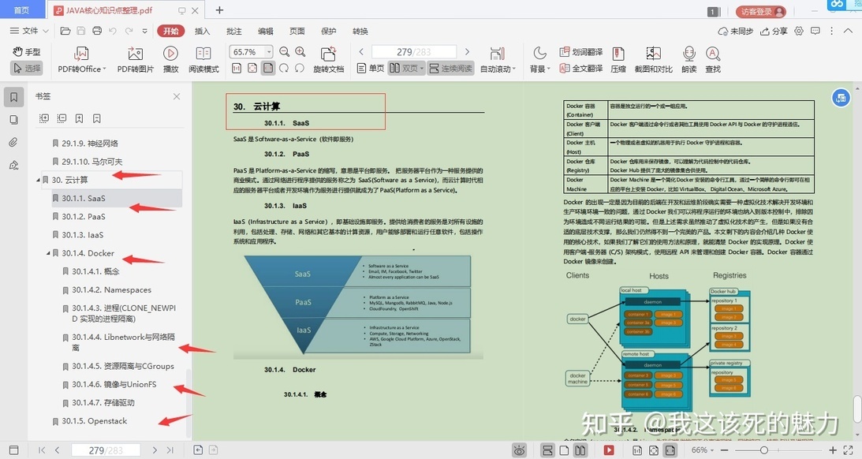Enable the 手型 hand tool
The width and height of the screenshot is (862, 459).
pos(27,52)
